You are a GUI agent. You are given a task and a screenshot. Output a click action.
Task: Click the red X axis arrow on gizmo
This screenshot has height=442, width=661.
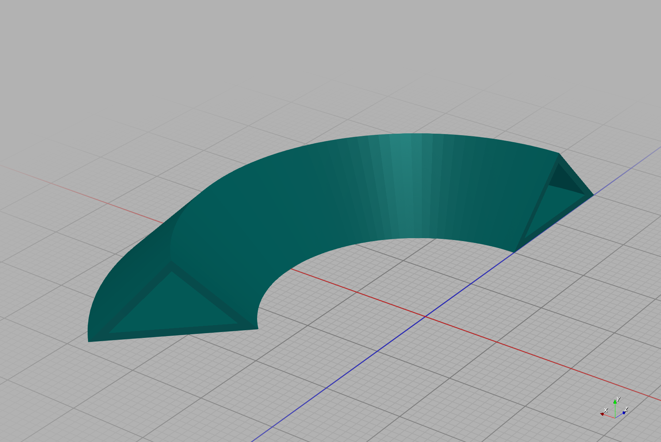[602, 414]
